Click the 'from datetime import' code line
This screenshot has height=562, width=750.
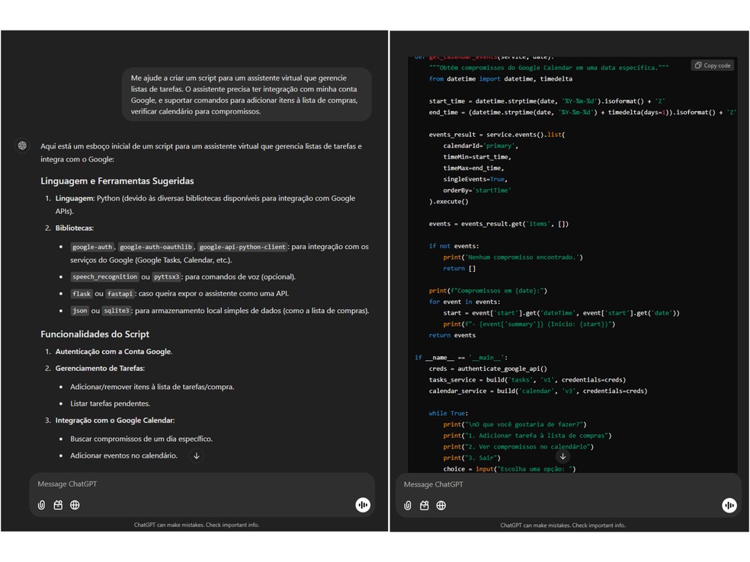[x=500, y=79]
